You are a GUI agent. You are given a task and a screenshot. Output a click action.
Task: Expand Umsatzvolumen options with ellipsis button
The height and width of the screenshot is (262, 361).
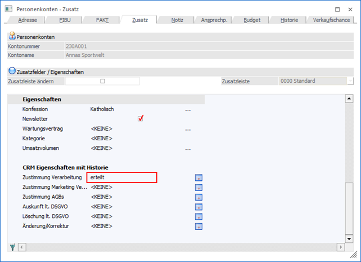coord(188,149)
